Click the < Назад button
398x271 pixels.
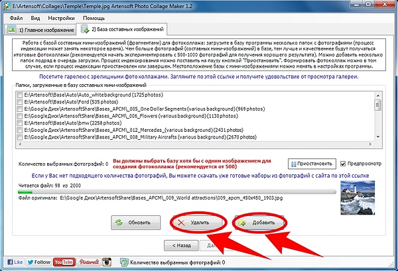[181, 245]
